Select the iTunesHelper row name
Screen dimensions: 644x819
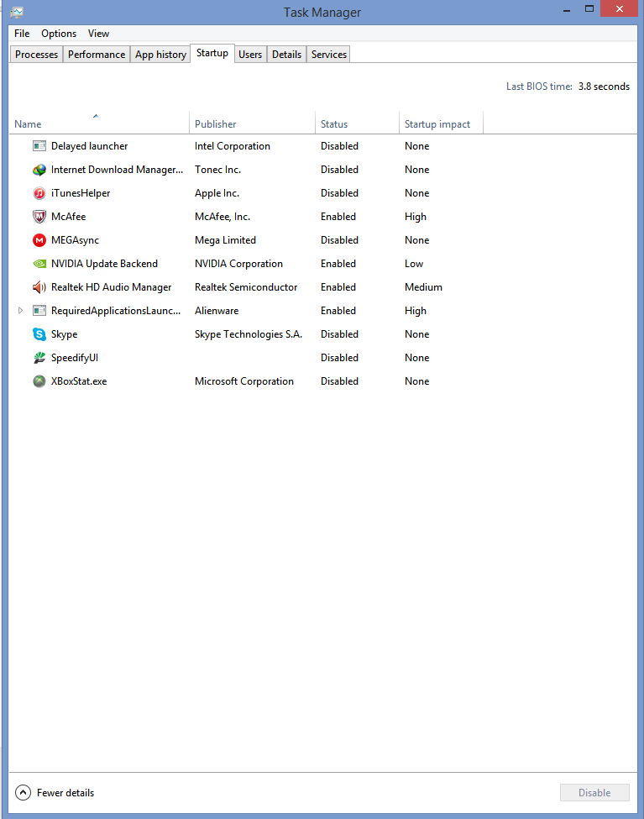81,193
